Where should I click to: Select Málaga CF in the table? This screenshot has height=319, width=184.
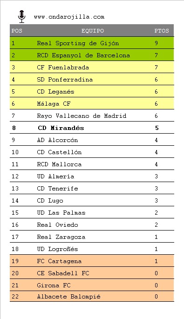coord(54,104)
